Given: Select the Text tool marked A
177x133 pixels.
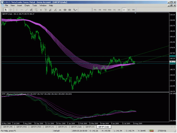Looking at the screenshot, I should [41, 10].
